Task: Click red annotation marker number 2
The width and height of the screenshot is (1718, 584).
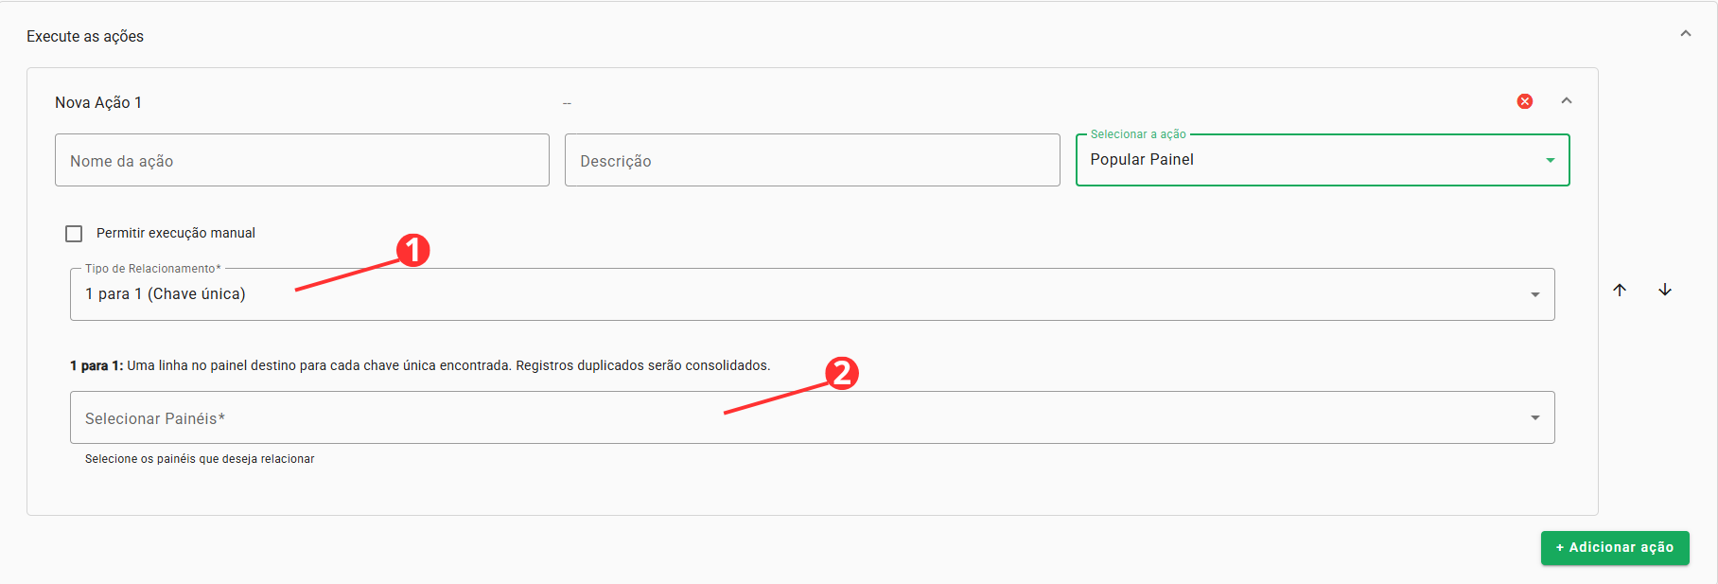Action: (x=842, y=373)
